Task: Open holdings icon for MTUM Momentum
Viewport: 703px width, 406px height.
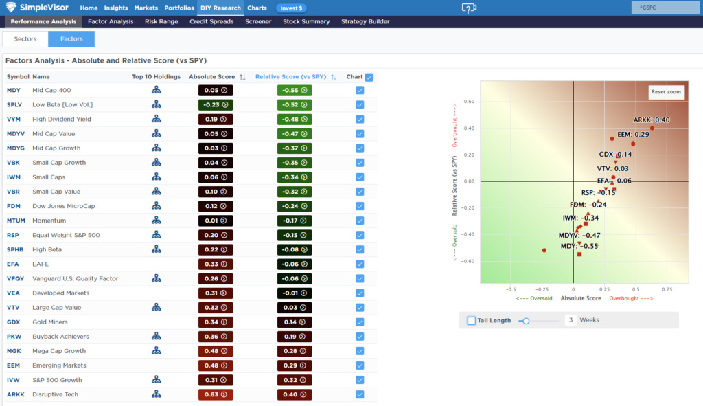Action: [x=156, y=221]
